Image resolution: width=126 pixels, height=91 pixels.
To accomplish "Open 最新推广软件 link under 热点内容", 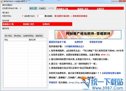I will point(28,24).
